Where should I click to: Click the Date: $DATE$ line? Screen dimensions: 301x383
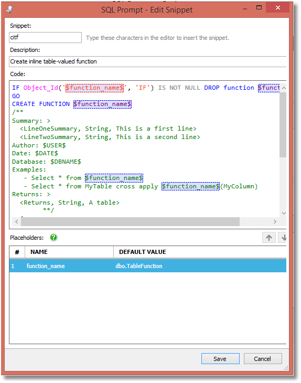pos(35,153)
